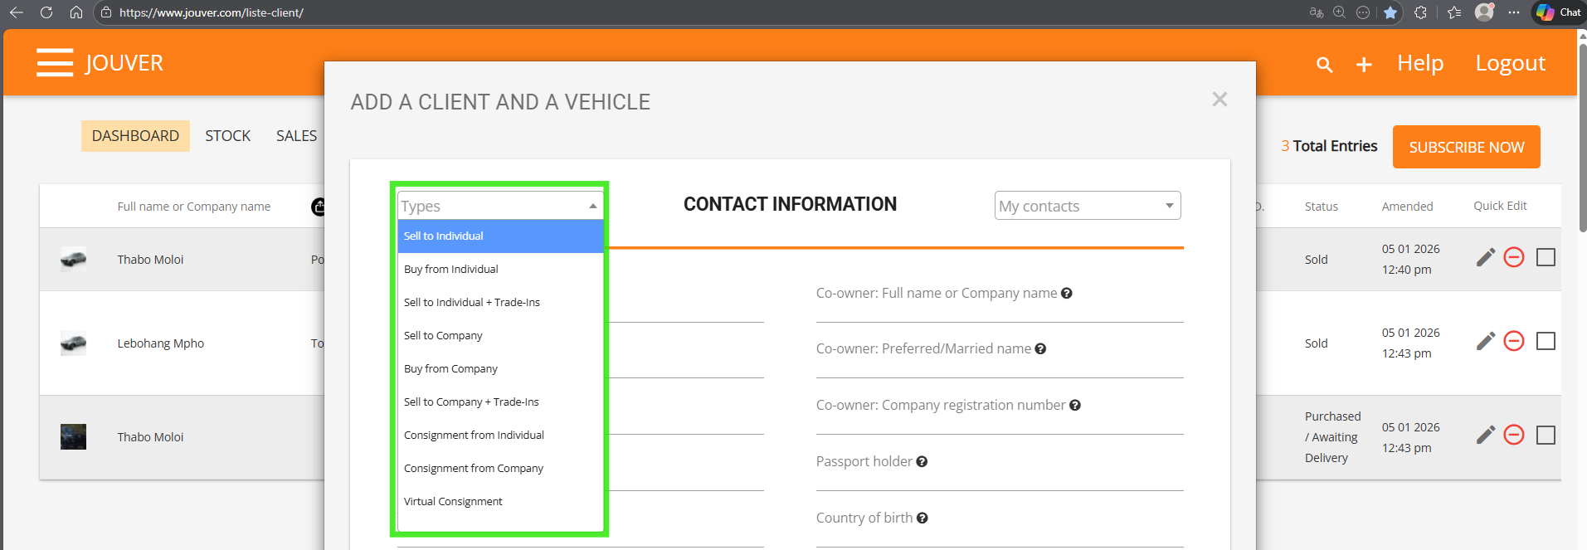This screenshot has width=1587, height=550.
Task: Open the DASHBOARD tab
Action: [135, 136]
